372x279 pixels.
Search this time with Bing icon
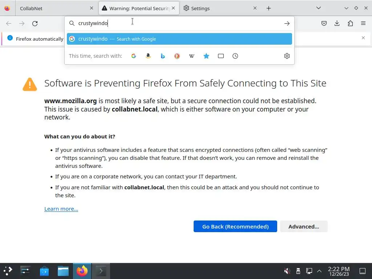pyautogui.click(x=163, y=56)
